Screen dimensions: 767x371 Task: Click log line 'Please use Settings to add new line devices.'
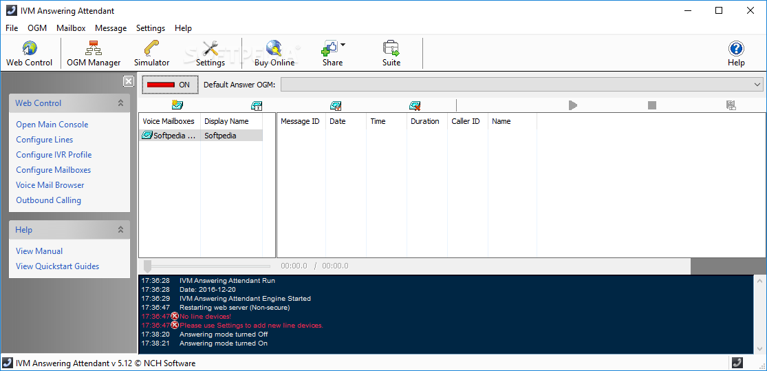click(x=252, y=326)
